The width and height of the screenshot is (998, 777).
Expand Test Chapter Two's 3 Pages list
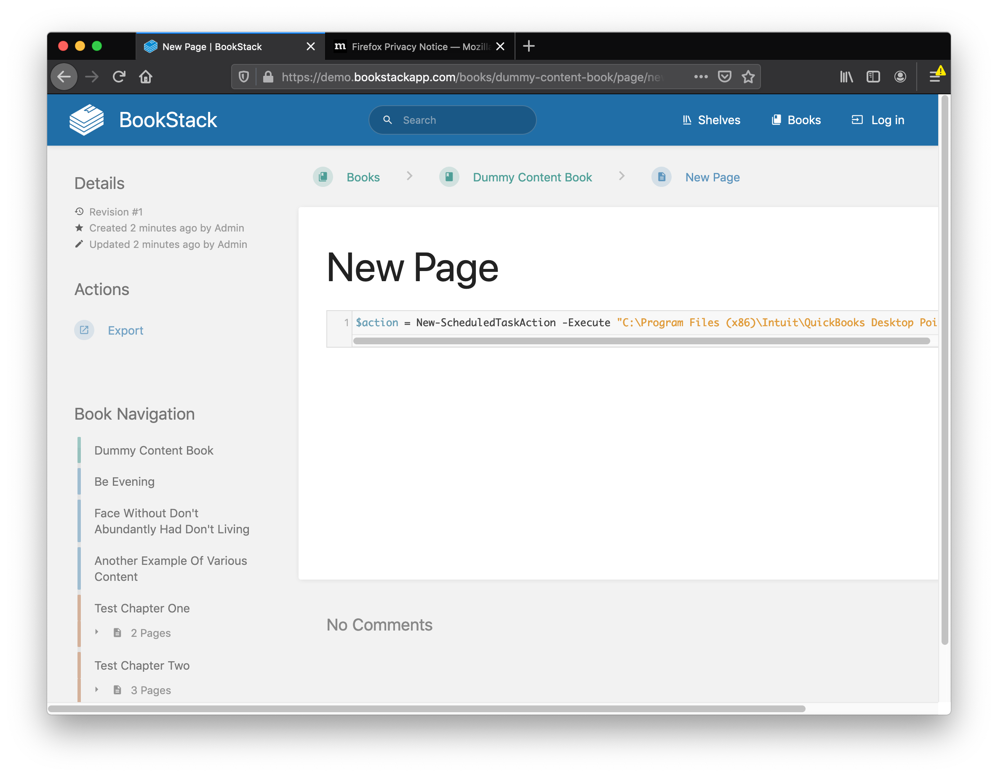click(97, 690)
